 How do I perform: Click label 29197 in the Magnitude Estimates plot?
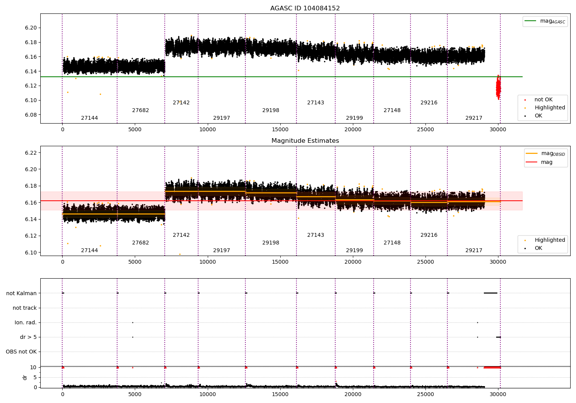coord(222,251)
